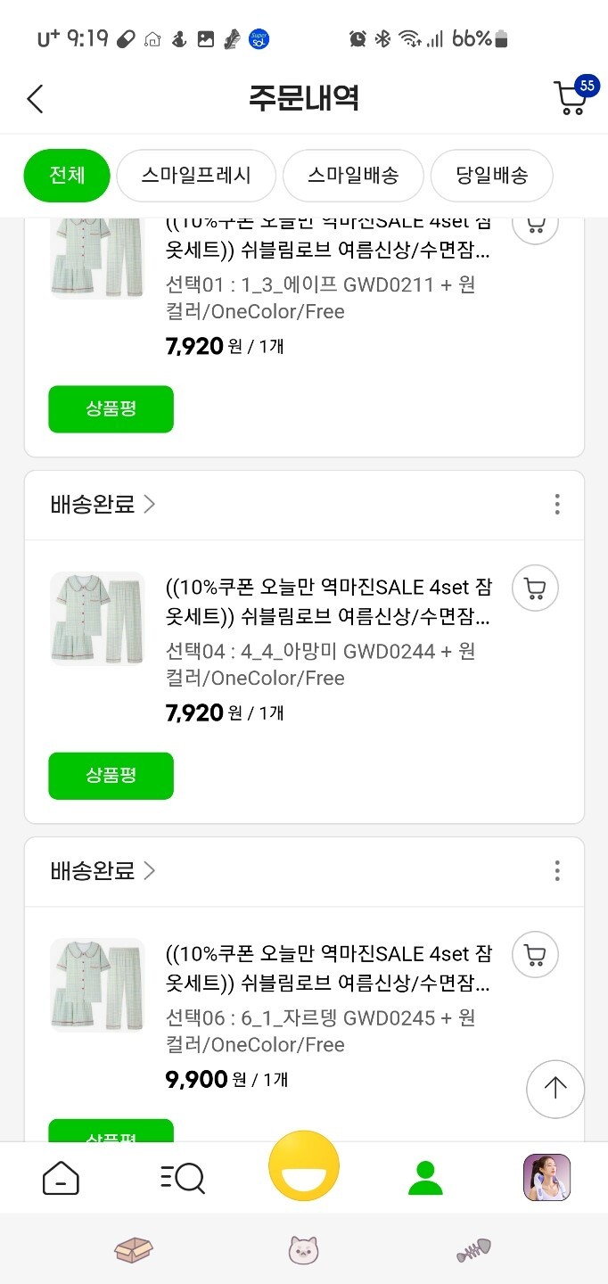Tap the back arrow in header
608x1284 pixels.
tap(35, 98)
